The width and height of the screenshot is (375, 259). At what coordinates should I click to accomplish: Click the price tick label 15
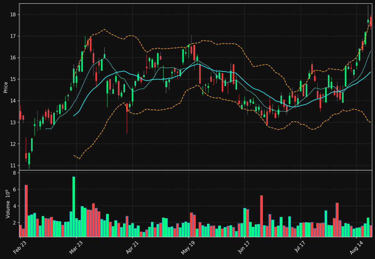click(x=14, y=79)
